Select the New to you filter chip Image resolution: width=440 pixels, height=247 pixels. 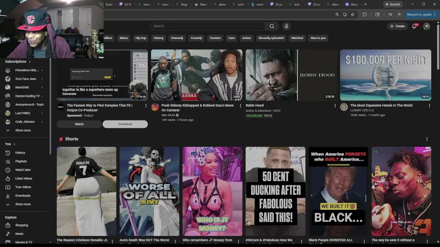click(318, 38)
